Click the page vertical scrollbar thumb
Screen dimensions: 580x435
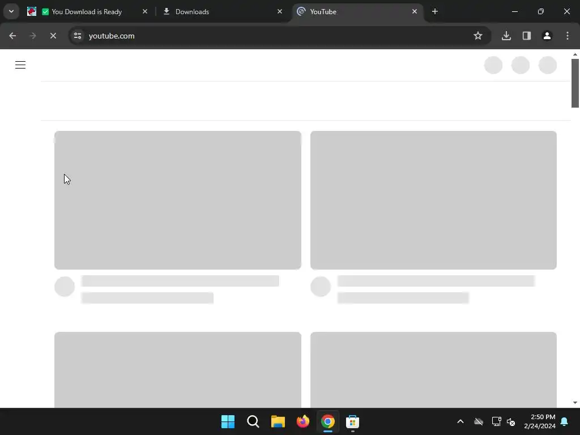coord(575,83)
